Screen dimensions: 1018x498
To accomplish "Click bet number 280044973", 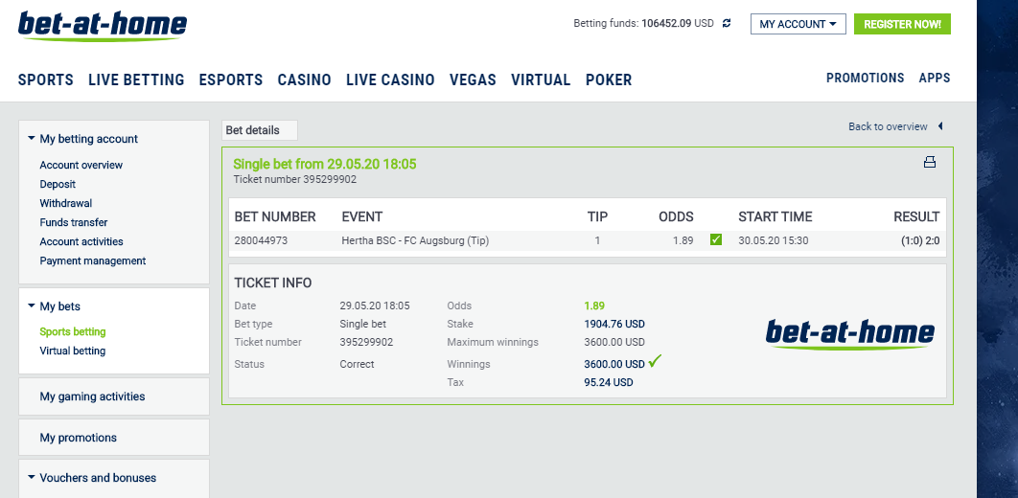I will click(261, 240).
